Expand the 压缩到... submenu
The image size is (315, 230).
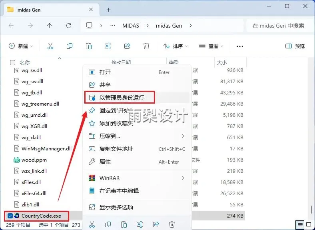[183, 136]
